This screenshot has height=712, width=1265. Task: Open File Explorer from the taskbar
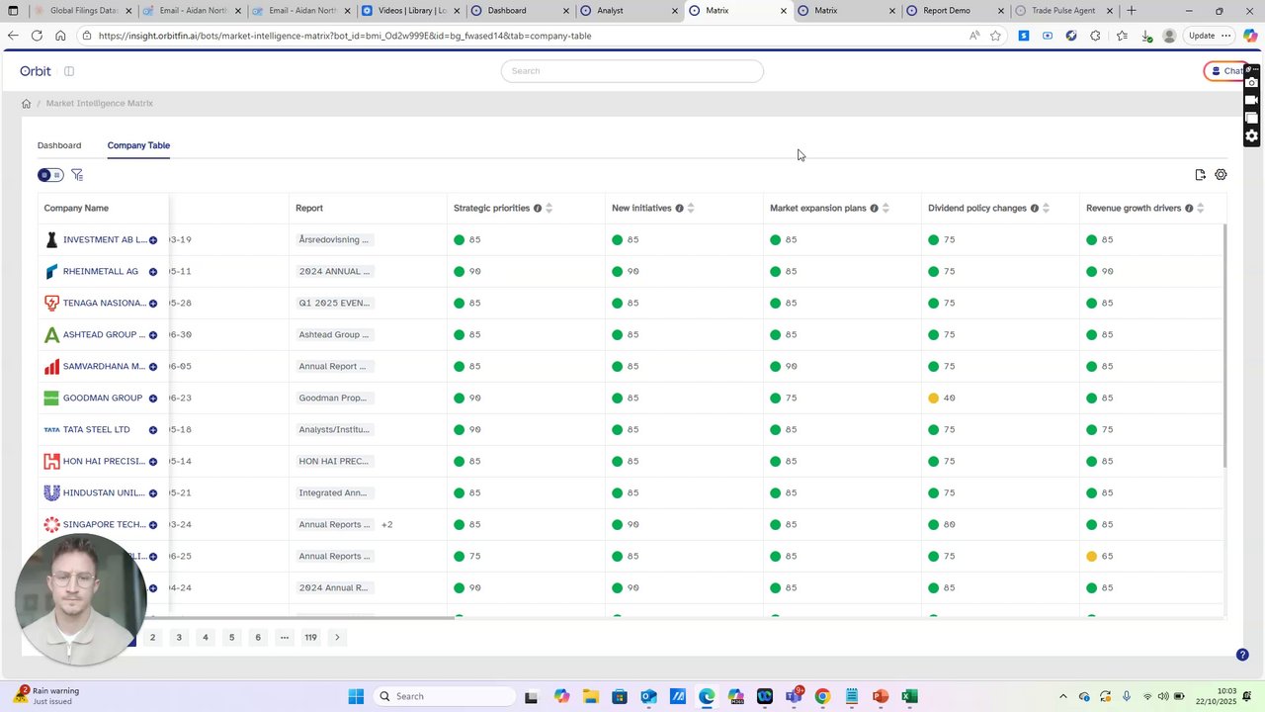[590, 697]
